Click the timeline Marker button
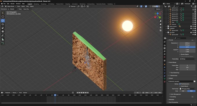The image size is (197, 106). click(x=25, y=93)
